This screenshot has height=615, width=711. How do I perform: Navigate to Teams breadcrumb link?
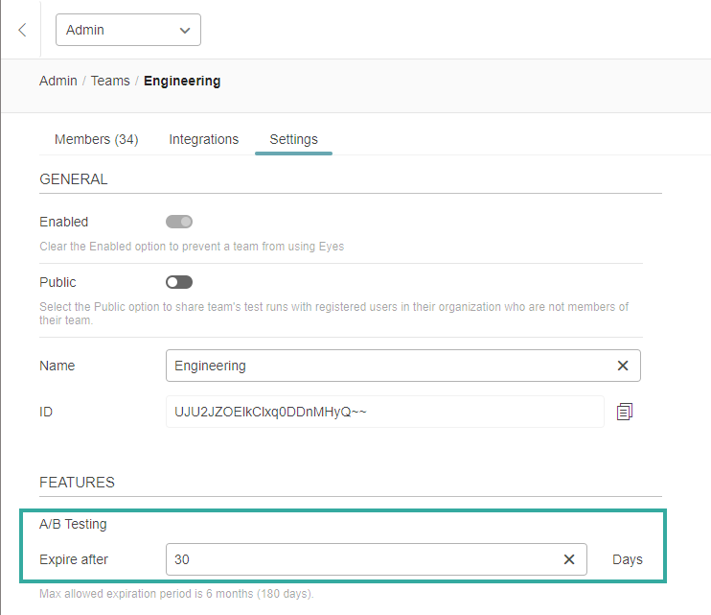point(110,81)
